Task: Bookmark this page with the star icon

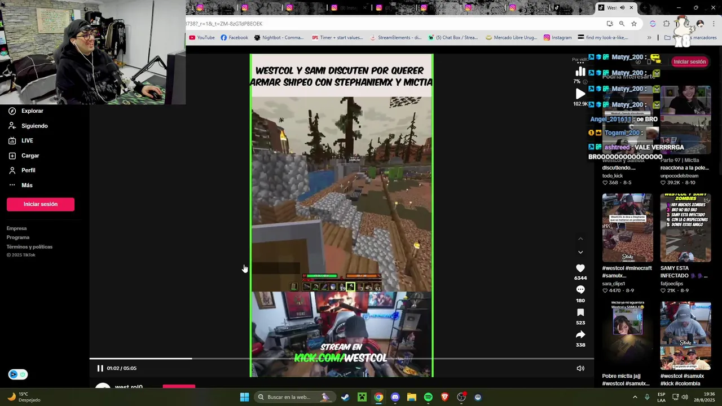Action: [634, 24]
